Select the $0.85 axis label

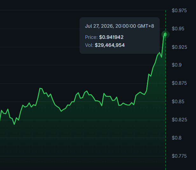[x=178, y=102]
